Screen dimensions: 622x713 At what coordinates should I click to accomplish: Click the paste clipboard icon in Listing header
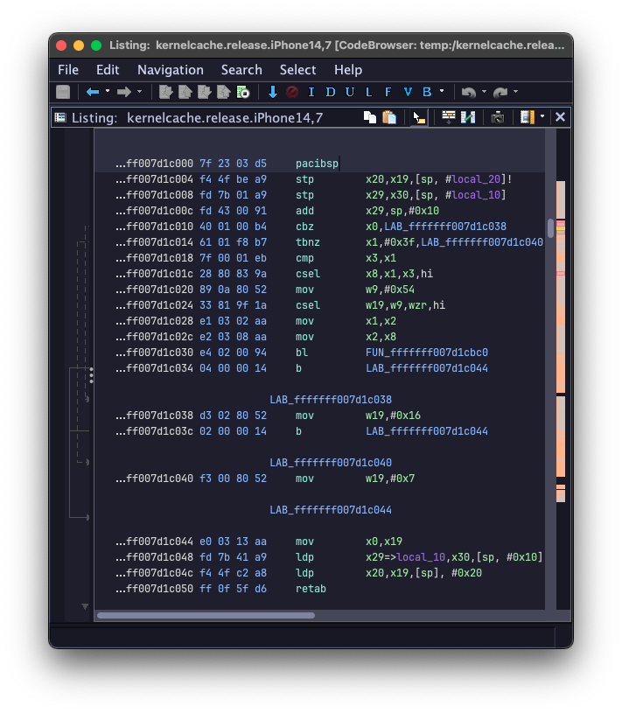click(389, 117)
